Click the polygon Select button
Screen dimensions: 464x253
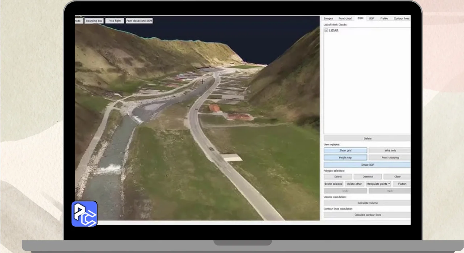(x=338, y=177)
